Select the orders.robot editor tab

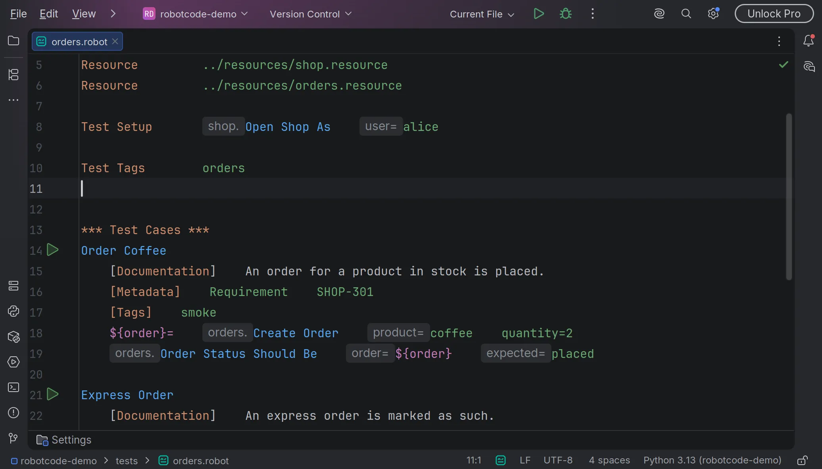click(x=77, y=41)
